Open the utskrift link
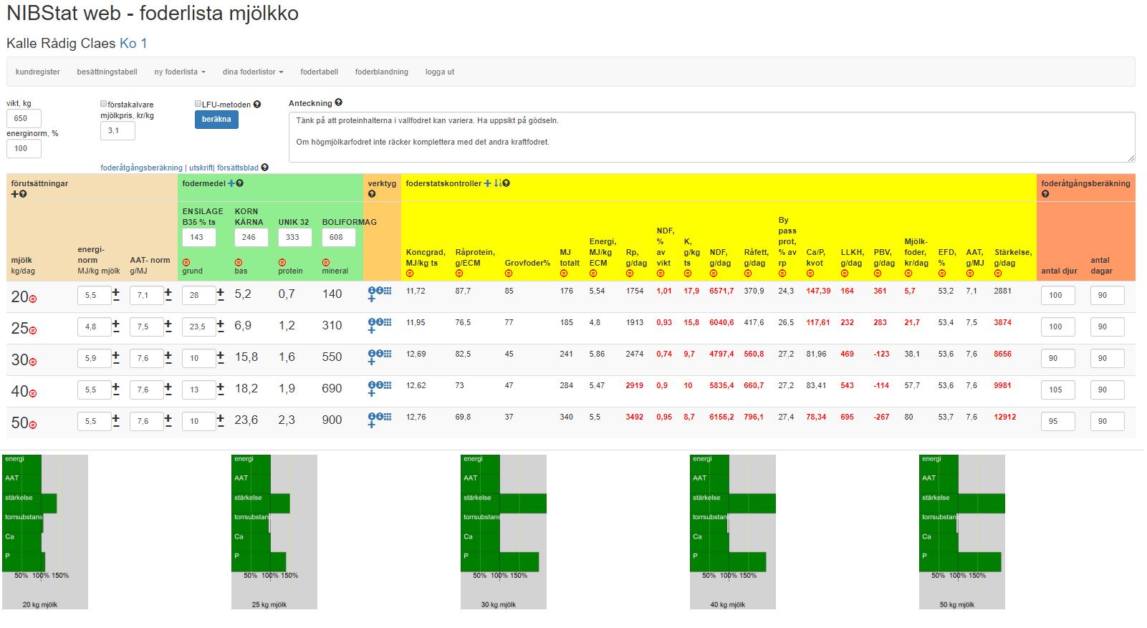Viewport: 1147px width, 628px height. coord(201,168)
